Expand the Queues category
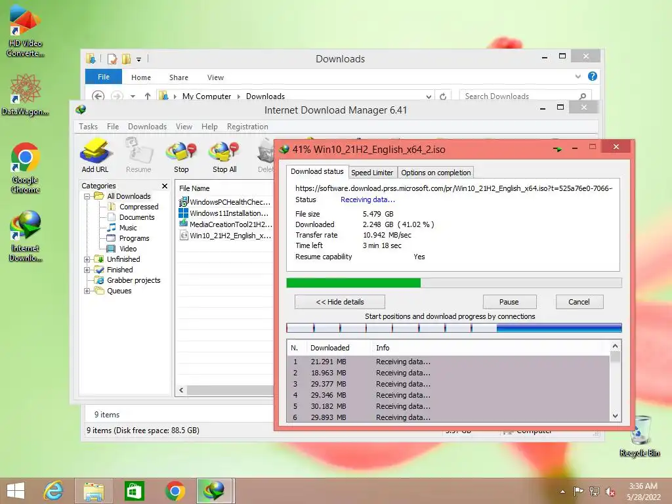 point(87,291)
